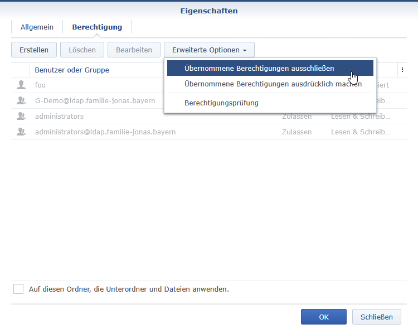Click the Löschen button
The image size is (418, 329).
tap(82, 50)
